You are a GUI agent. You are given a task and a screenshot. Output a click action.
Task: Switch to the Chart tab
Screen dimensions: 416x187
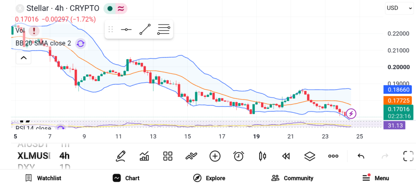coord(126,178)
